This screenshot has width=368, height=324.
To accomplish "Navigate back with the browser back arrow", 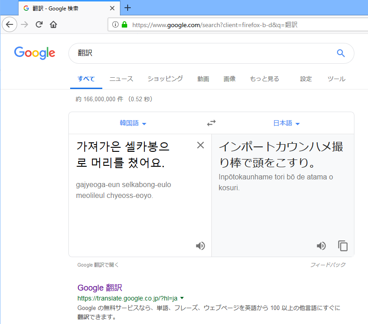I will pyautogui.click(x=10, y=24).
